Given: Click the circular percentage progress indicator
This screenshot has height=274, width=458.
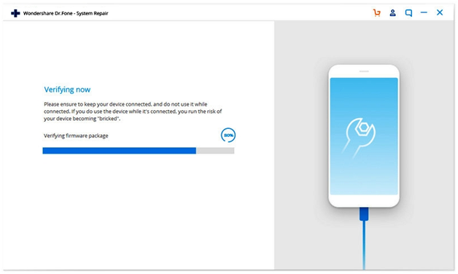Looking at the screenshot, I should pyautogui.click(x=228, y=135).
